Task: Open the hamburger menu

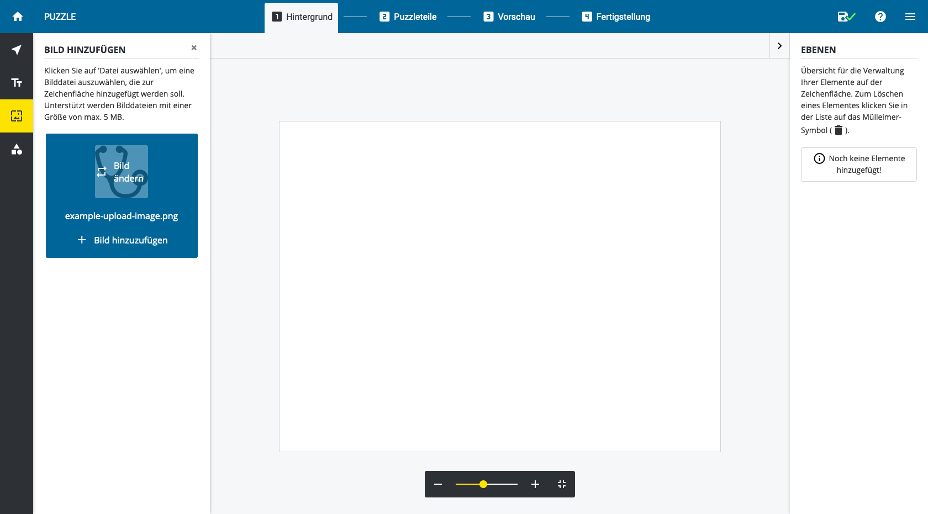Action: (x=910, y=17)
